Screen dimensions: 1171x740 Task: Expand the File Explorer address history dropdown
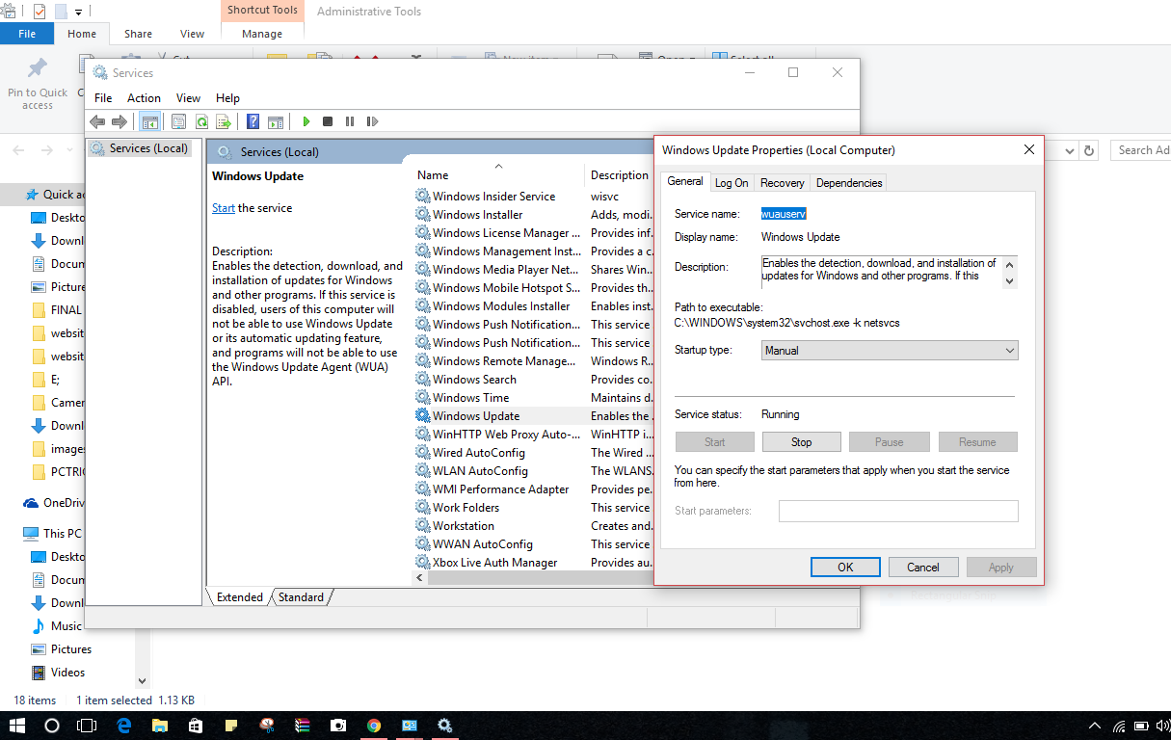[1070, 150]
